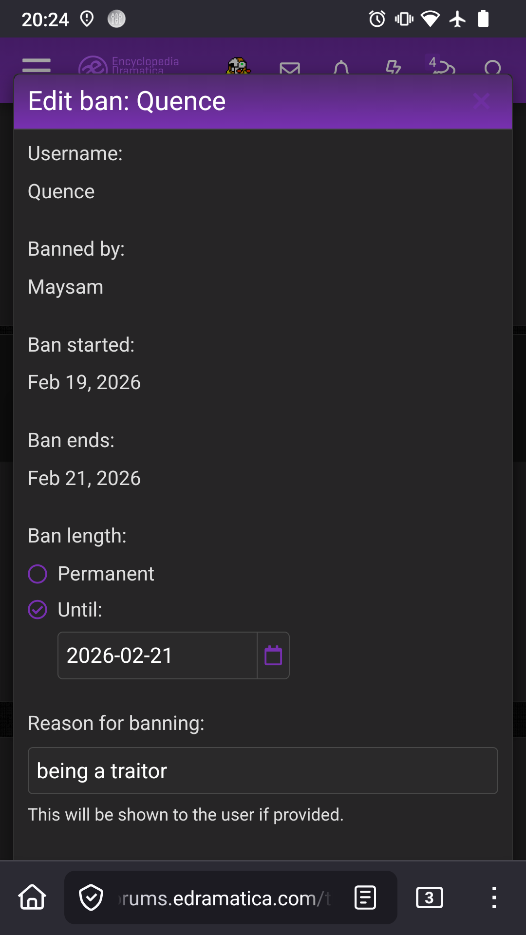
Task: Open the envelope conversations icon
Action: [x=290, y=68]
